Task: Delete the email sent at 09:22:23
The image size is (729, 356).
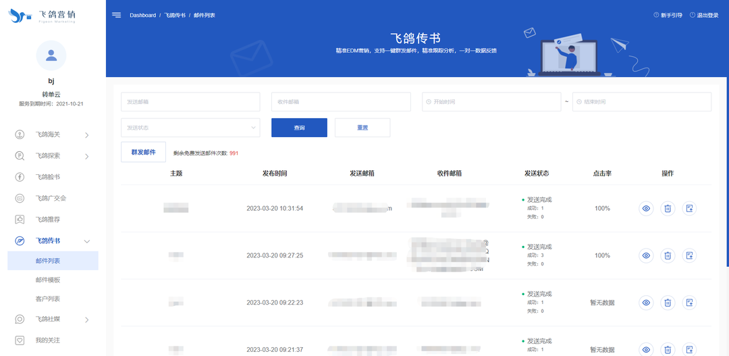Action: 668,303
